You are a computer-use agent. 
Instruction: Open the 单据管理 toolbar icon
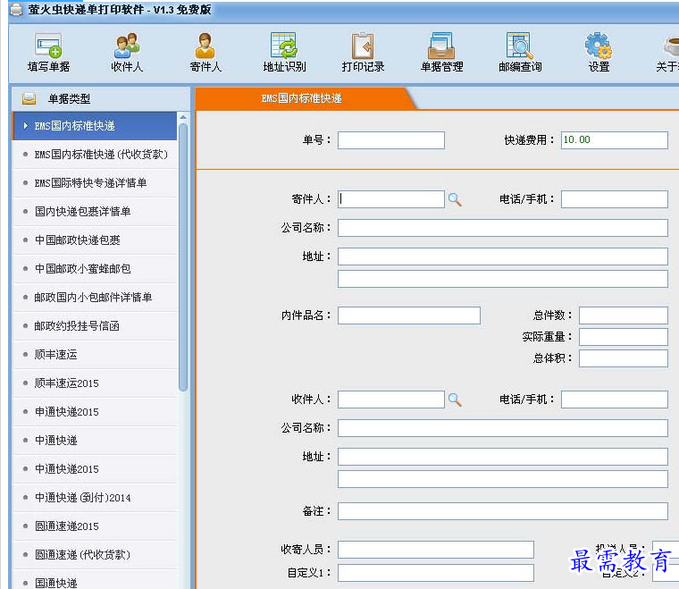click(x=441, y=52)
